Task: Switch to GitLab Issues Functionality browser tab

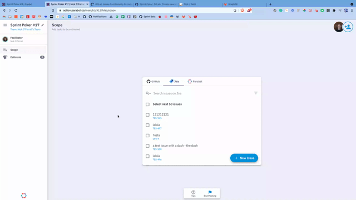Action: (112, 4)
